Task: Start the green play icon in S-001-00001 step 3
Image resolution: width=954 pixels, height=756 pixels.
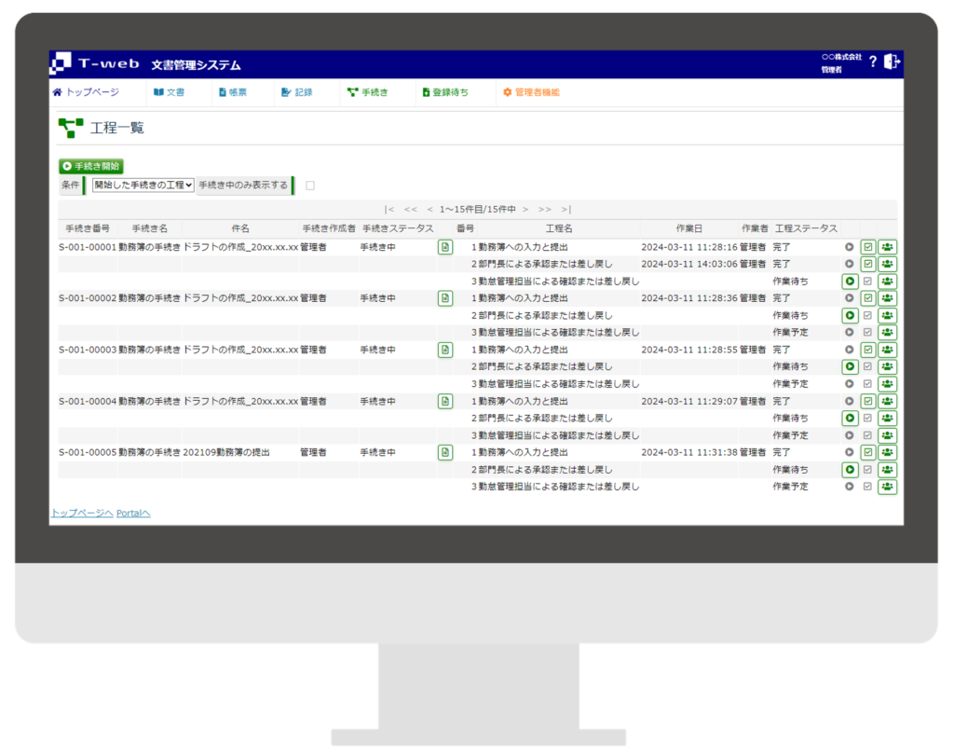Action: point(850,282)
